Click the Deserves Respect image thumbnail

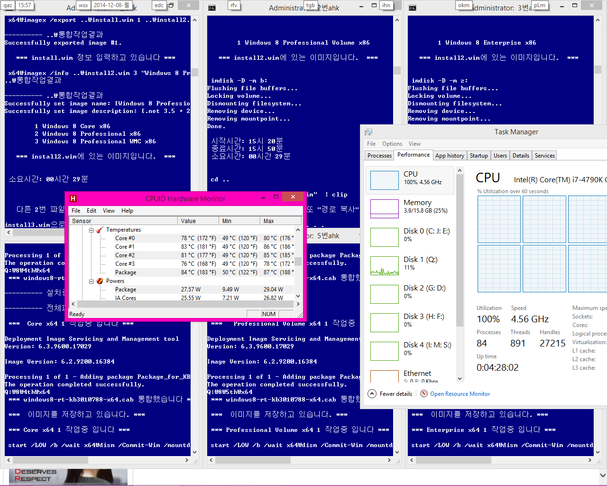coord(68,477)
